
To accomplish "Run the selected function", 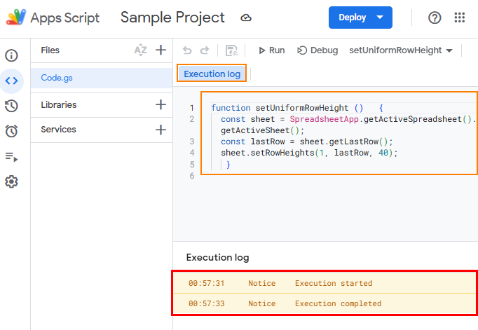I will pyautogui.click(x=271, y=50).
